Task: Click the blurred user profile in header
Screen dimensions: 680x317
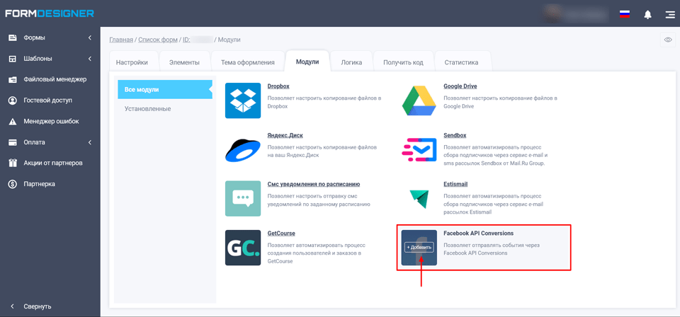Action: (577, 14)
